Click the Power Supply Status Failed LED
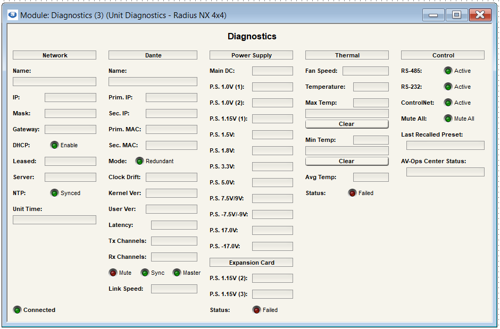This screenshot has height=329, width=500. (x=256, y=310)
